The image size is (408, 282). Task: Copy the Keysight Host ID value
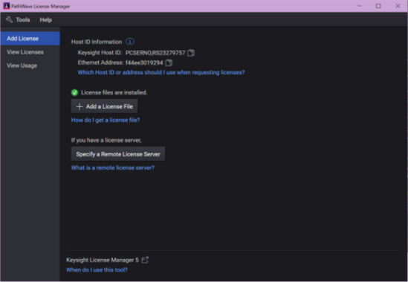coord(191,53)
